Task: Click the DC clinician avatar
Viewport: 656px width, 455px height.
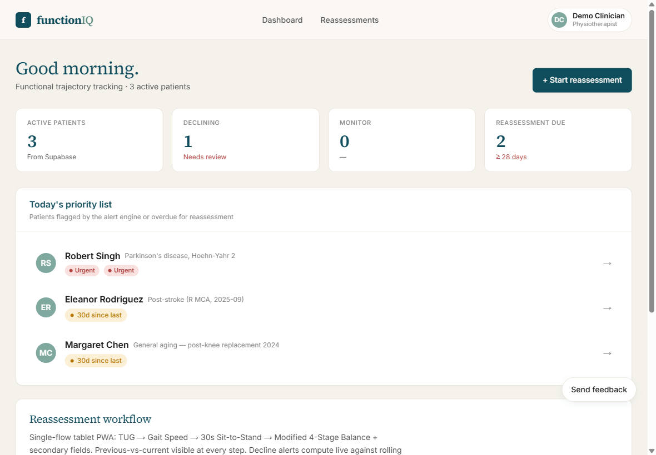Action: point(559,20)
